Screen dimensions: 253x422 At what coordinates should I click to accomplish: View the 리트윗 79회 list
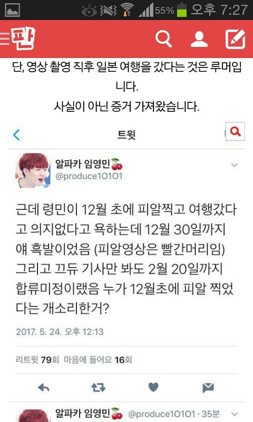[37, 360]
